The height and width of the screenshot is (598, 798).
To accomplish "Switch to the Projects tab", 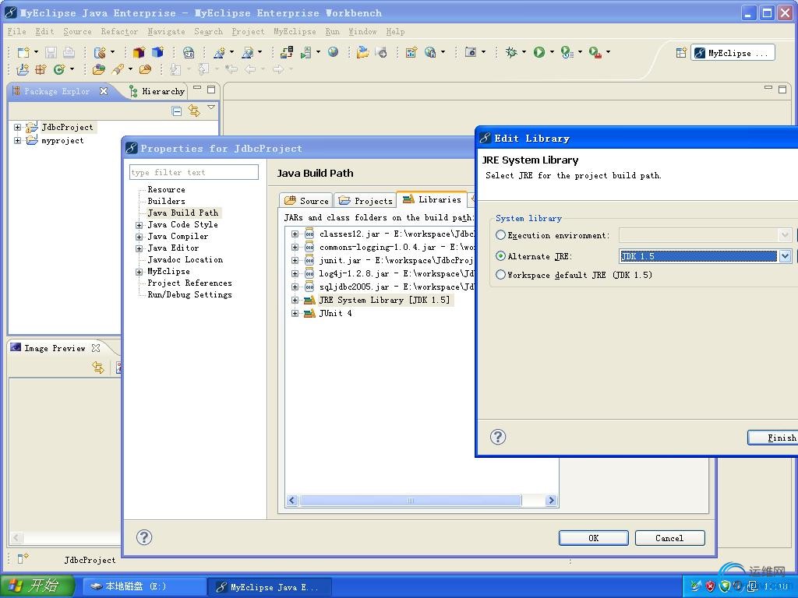I will [365, 200].
